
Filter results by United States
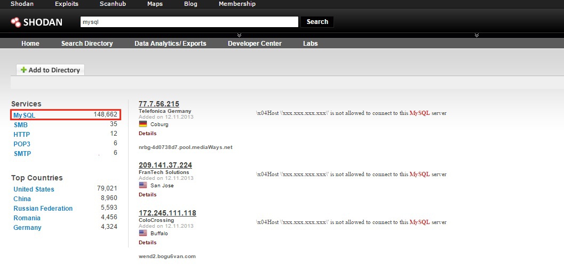point(34,189)
